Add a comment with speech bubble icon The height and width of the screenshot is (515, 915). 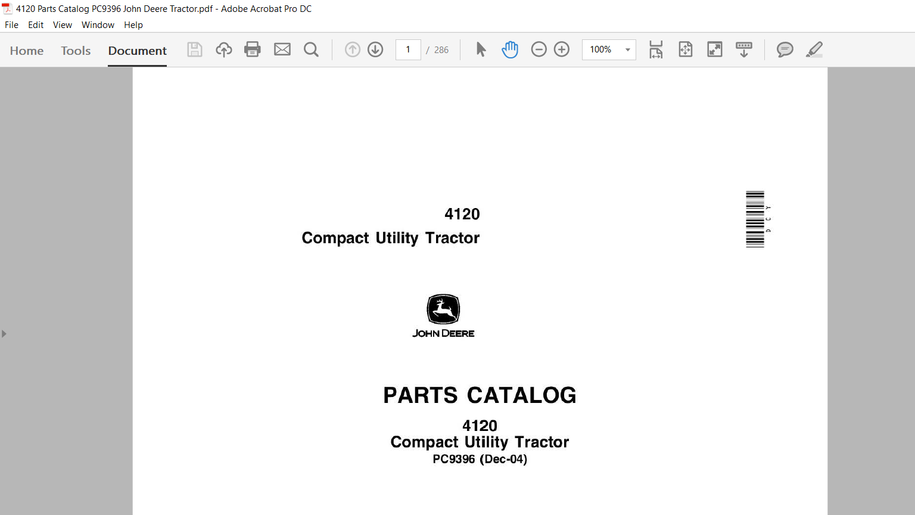(x=785, y=49)
